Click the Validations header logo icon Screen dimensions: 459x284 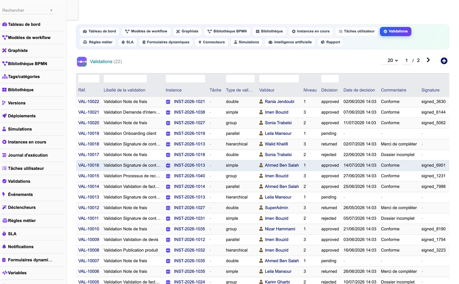click(x=82, y=62)
